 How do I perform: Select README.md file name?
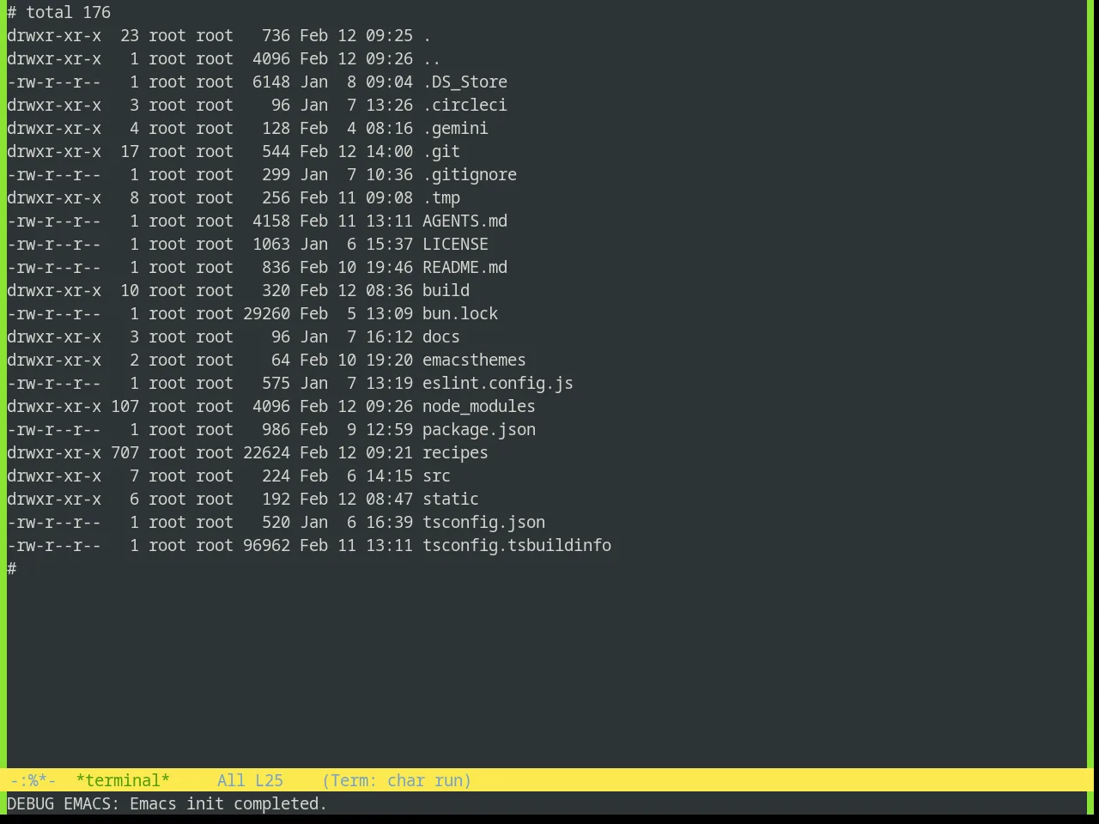pyautogui.click(x=464, y=267)
